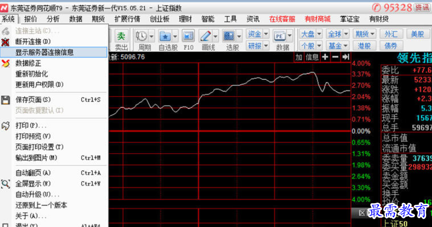
Task: Click the 外汇 toolbar button
Action: [391, 34]
